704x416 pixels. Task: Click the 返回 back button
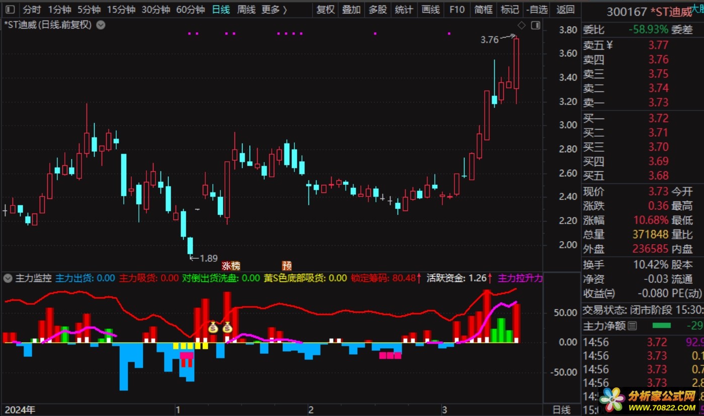click(x=566, y=10)
